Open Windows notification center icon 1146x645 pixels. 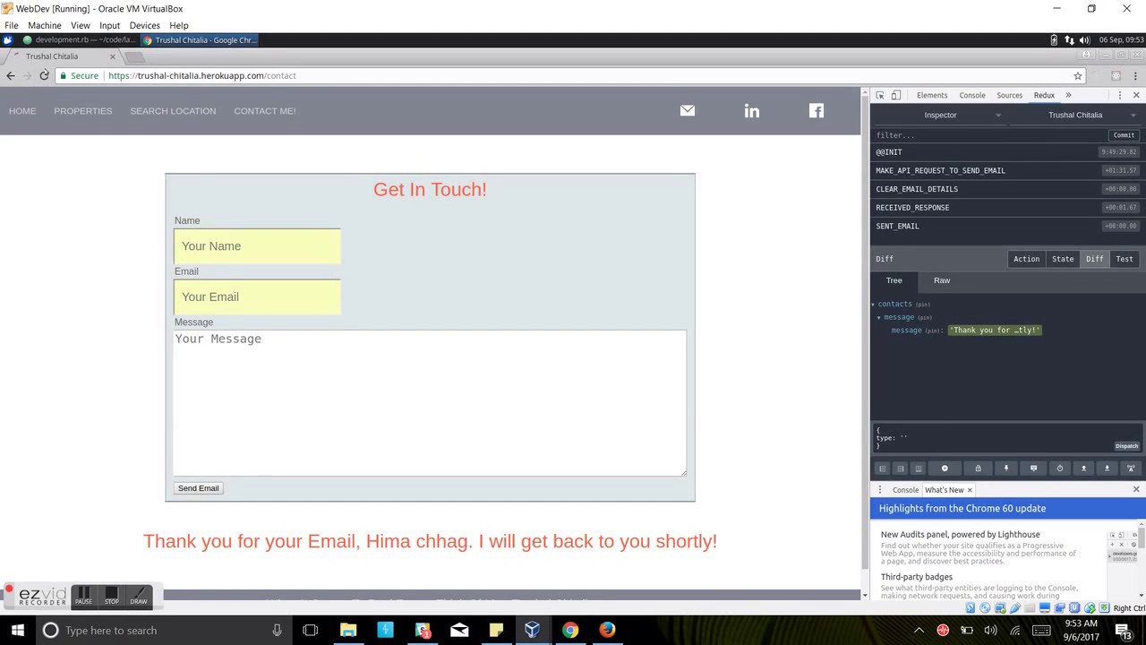(1125, 630)
